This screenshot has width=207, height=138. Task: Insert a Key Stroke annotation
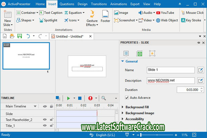pyautogui.click(x=191, y=20)
